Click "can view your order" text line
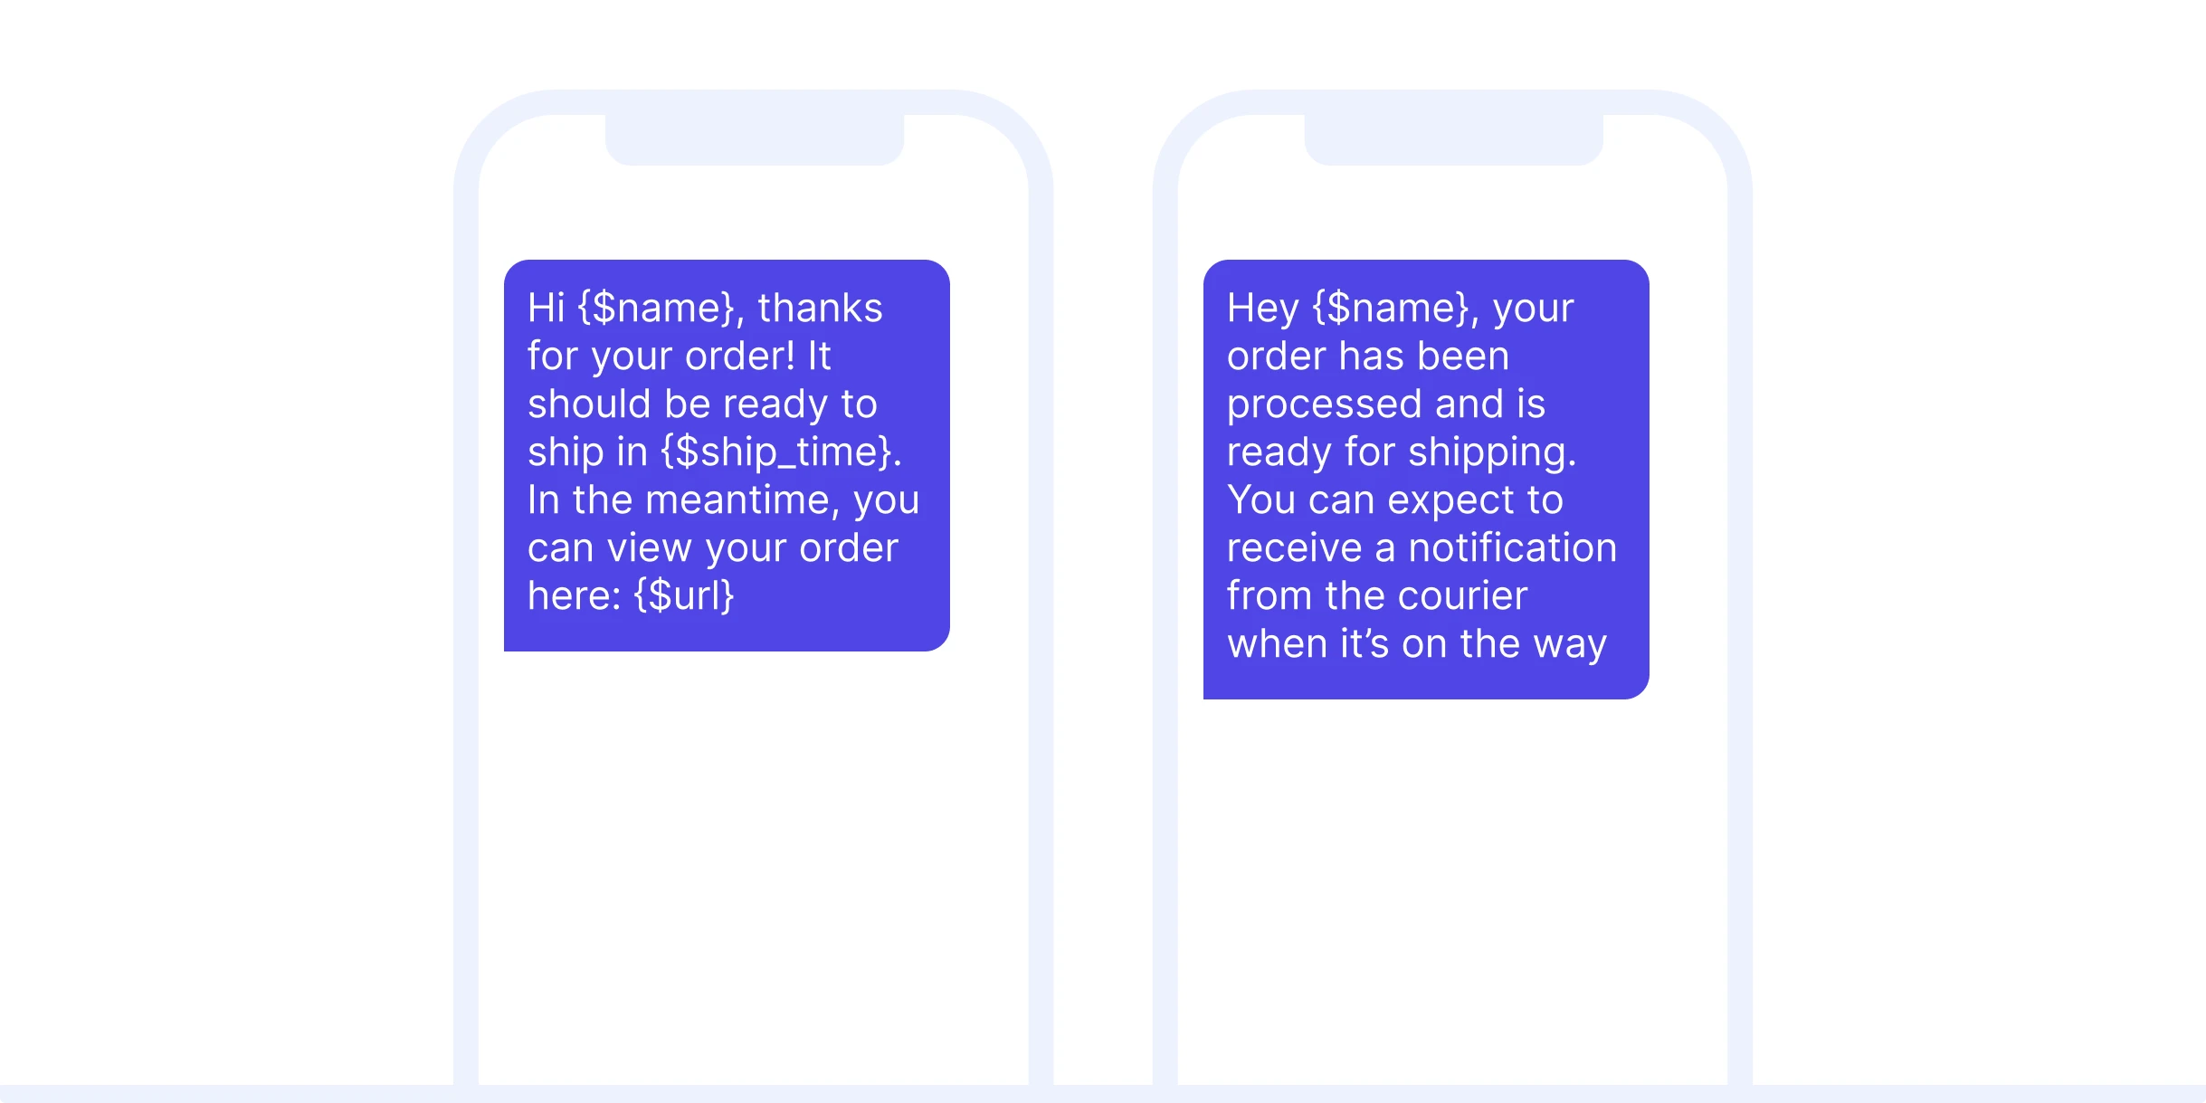Screen dimensions: 2206x1103 pos(713,548)
